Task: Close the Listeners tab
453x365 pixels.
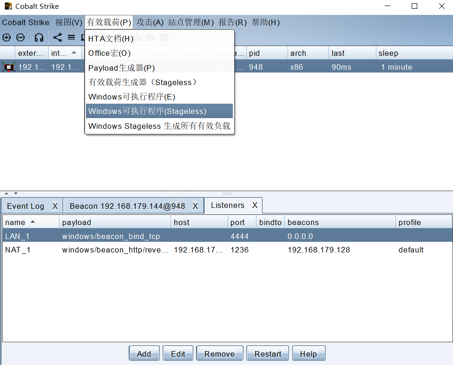Action: 255,205
